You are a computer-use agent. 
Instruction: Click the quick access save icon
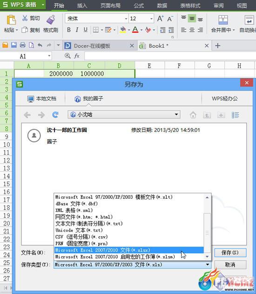click(x=14, y=45)
